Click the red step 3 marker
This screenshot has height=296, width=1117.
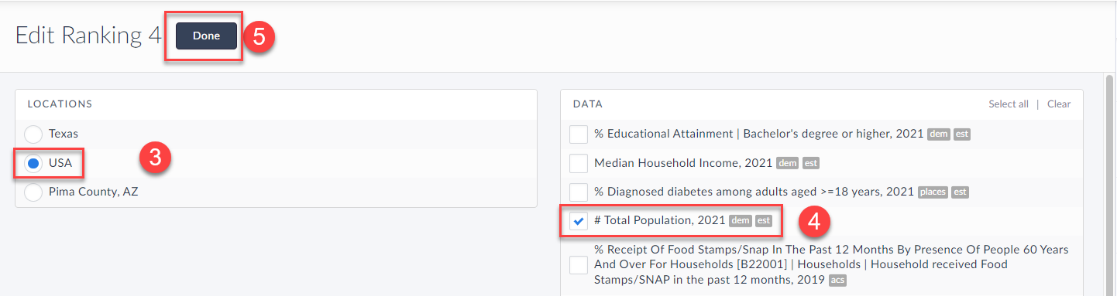click(x=154, y=158)
